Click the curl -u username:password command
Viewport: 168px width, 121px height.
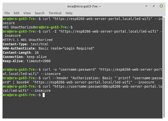83,72
